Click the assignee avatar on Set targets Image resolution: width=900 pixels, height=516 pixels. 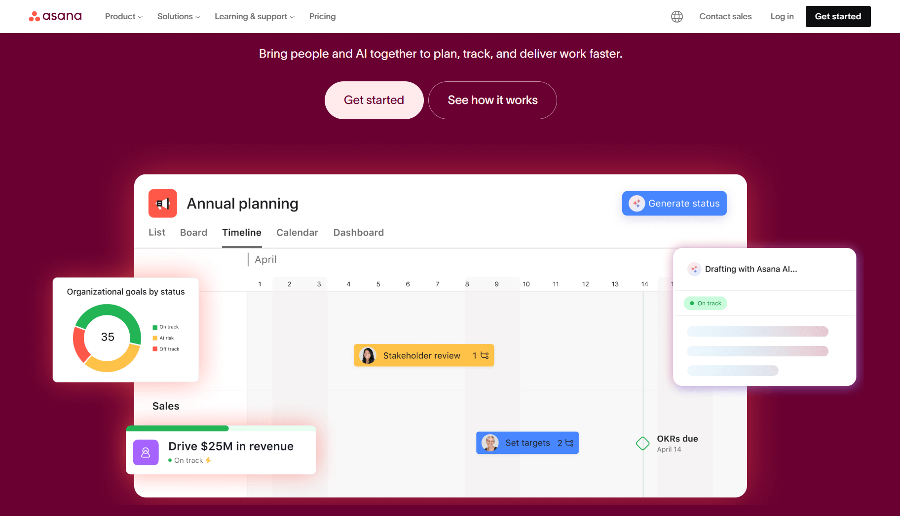click(x=490, y=443)
